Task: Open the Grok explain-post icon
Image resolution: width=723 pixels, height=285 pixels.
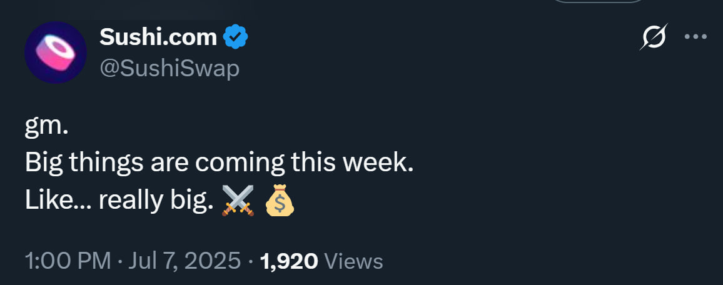Action: coord(654,37)
